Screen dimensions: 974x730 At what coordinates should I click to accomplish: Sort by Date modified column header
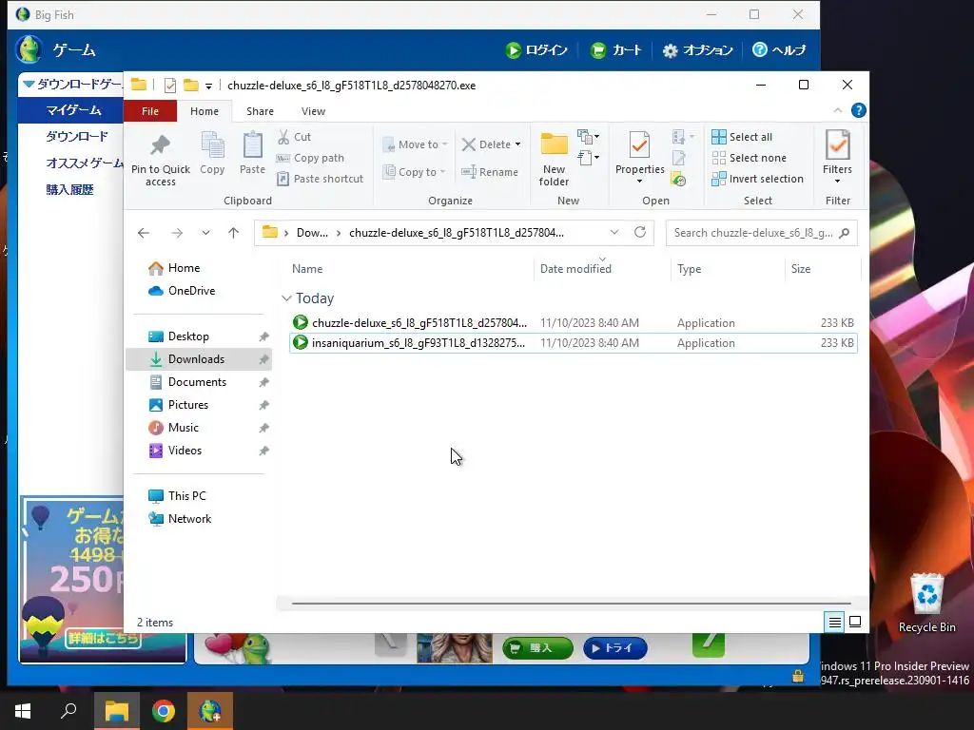point(575,269)
